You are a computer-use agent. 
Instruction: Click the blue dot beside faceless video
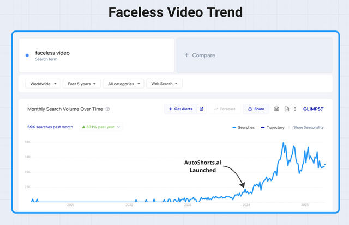27,55
